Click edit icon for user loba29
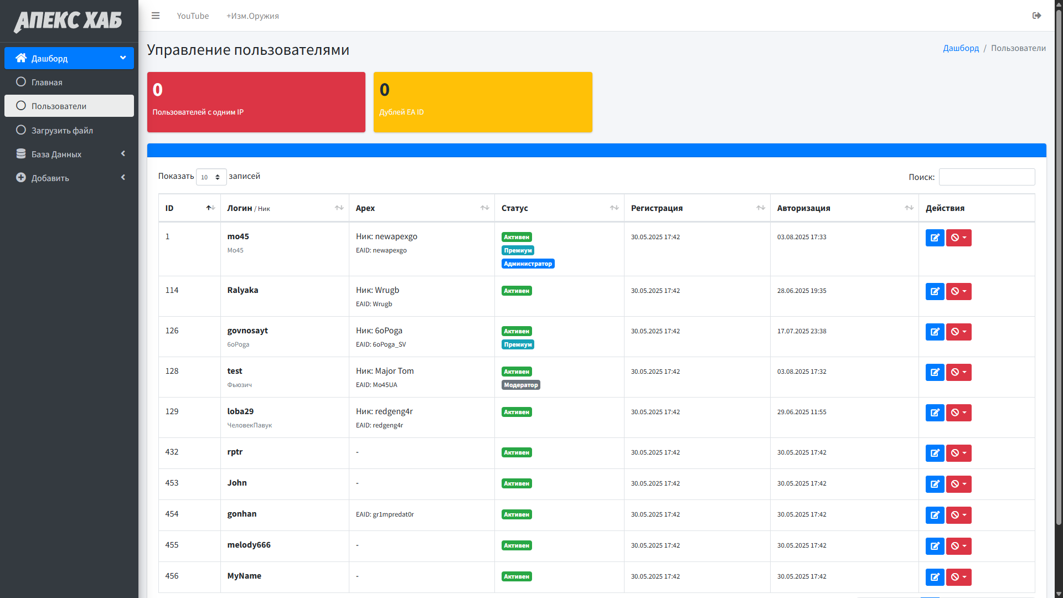Image resolution: width=1063 pixels, height=598 pixels. tap(935, 413)
